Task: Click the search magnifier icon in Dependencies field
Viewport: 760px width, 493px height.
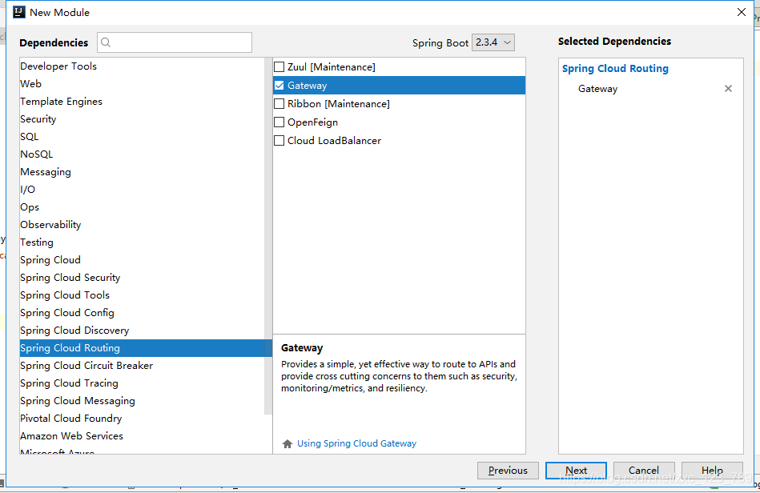Action: point(106,42)
